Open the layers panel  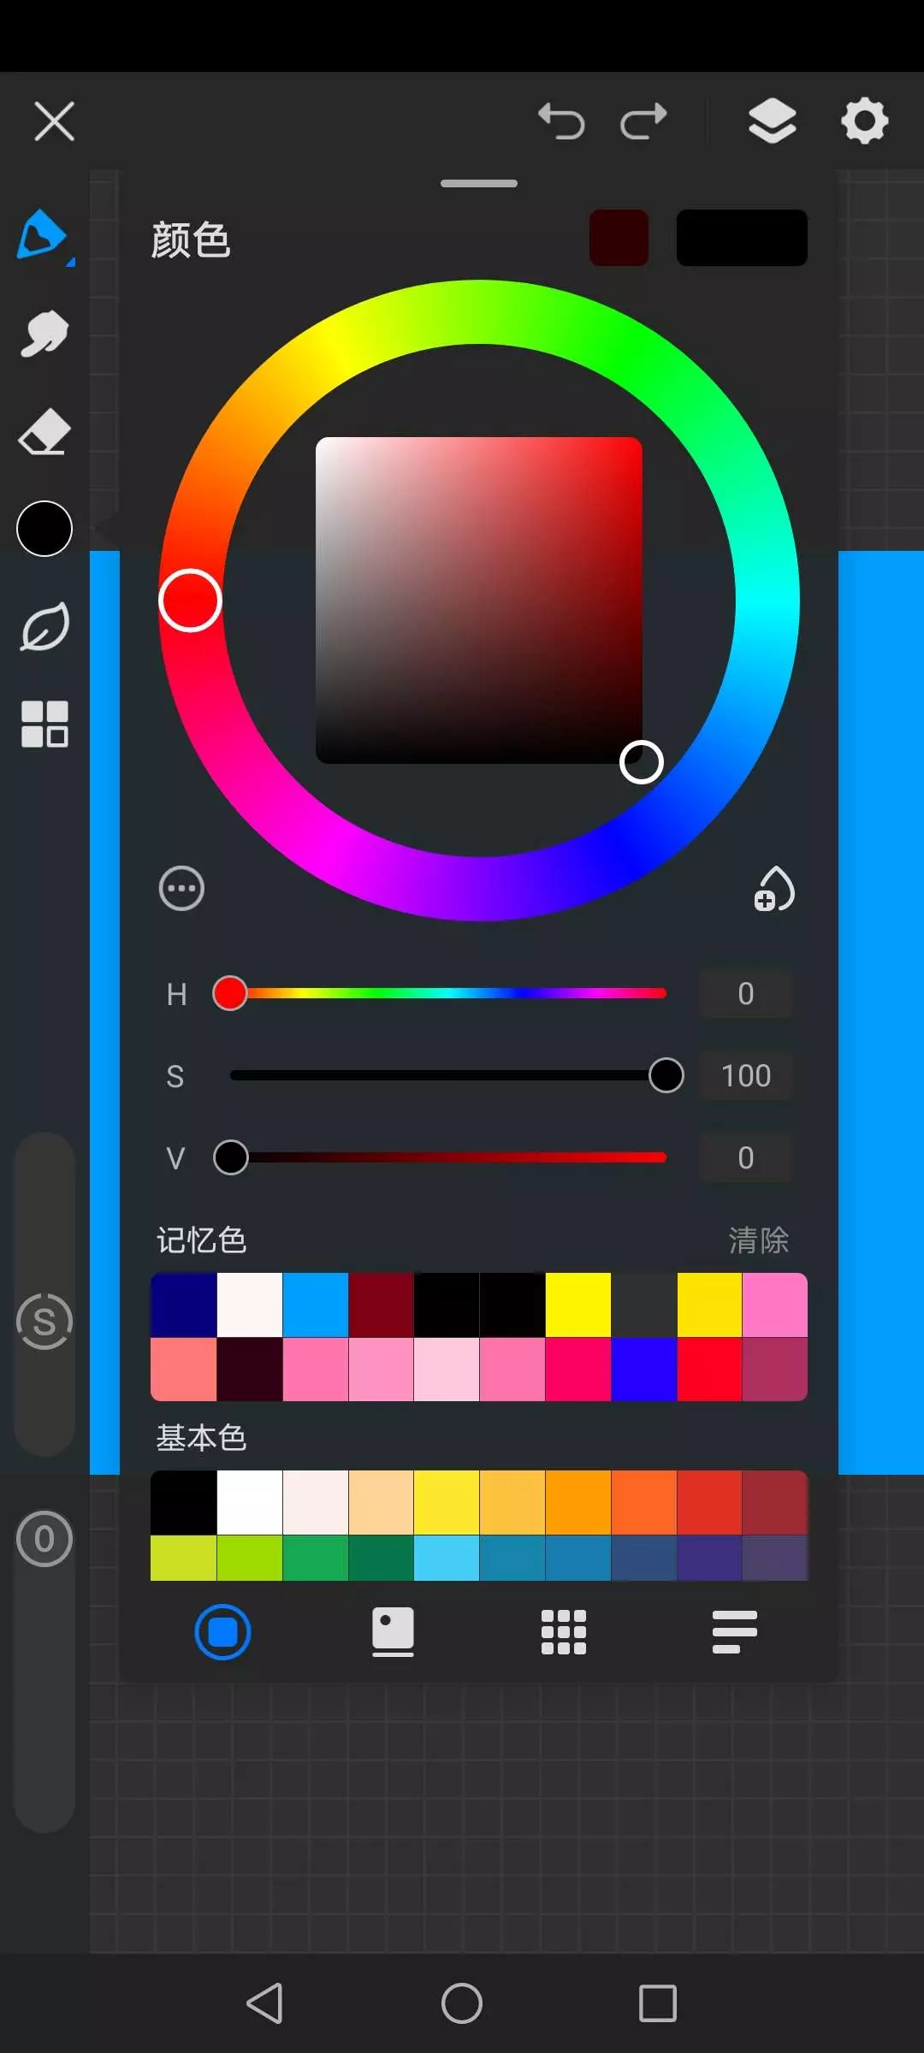click(x=772, y=121)
